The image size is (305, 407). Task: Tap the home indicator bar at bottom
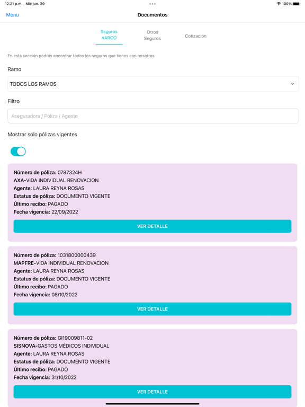coord(152,404)
